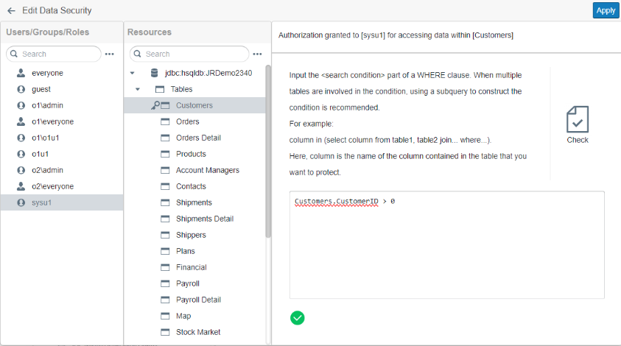Click the sysu1 user avatar icon
This screenshot has height=346, width=621.
pyautogui.click(x=21, y=202)
